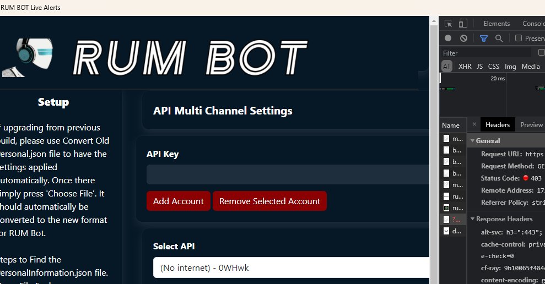This screenshot has width=545, height=284.
Task: Click the 'cache-control' response header
Action: click(512, 244)
